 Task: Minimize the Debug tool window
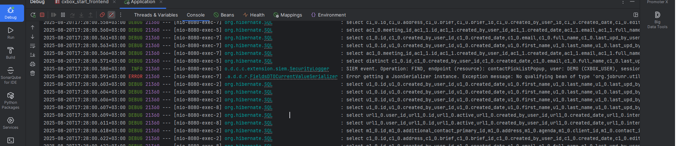(x=632, y=2)
